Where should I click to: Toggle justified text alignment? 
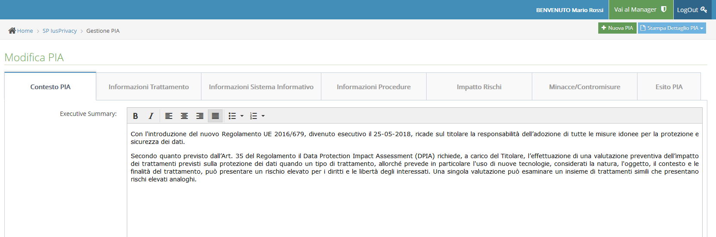click(x=215, y=116)
